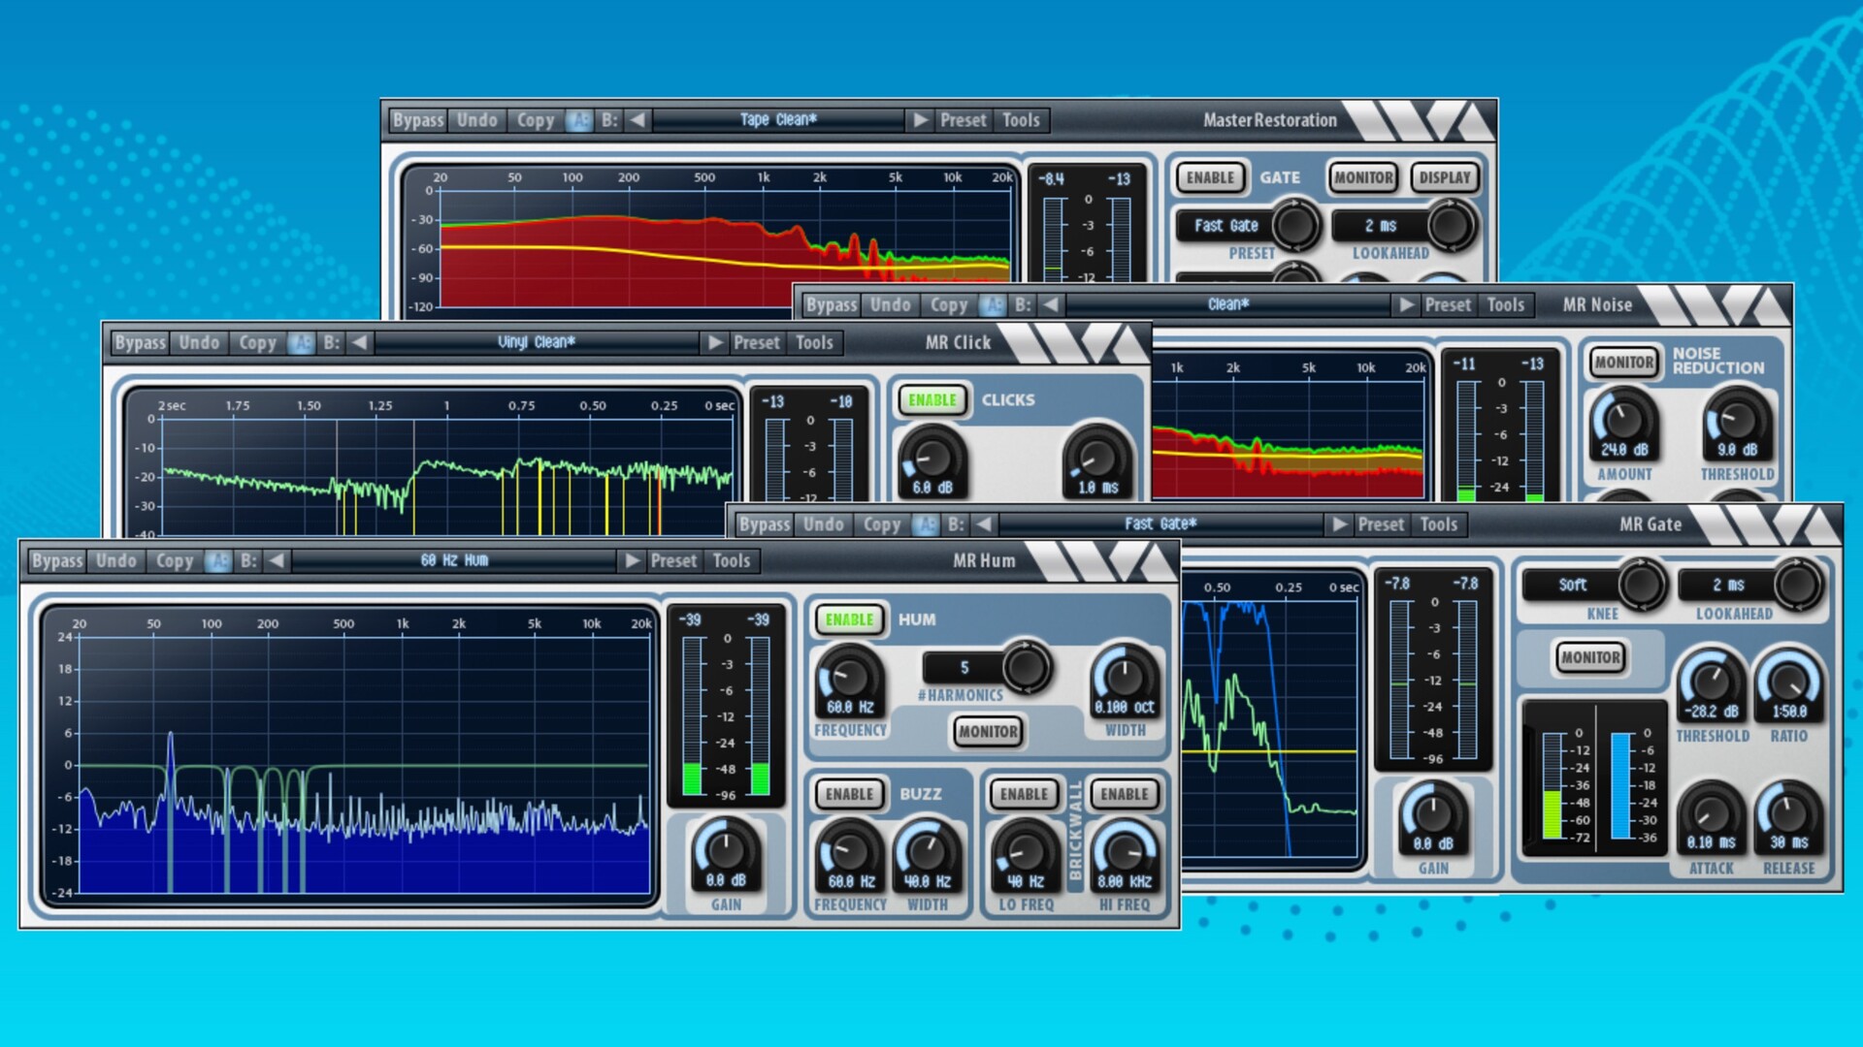Click the 2 ms lookahead knob in MR Gate

click(1798, 584)
